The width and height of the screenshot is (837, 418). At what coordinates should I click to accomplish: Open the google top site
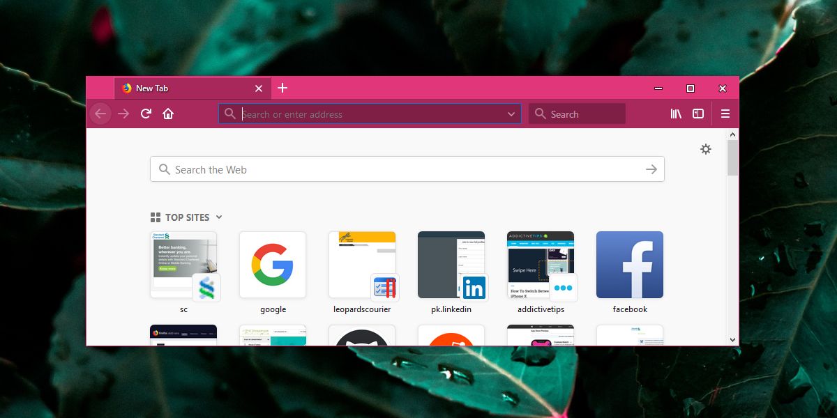[x=273, y=265]
